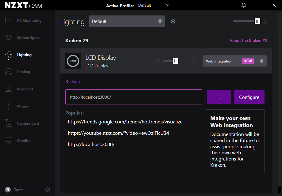
Task: Click global brightness maximum sun icon
Action: [264, 21]
